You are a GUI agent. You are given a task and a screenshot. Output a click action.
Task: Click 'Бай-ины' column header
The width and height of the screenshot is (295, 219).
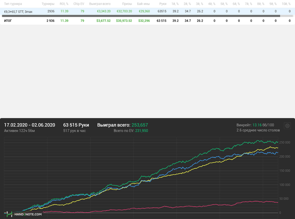[x=143, y=4]
